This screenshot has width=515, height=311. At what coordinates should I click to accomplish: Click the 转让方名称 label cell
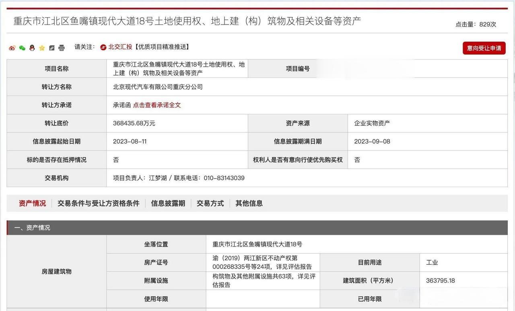(x=57, y=87)
